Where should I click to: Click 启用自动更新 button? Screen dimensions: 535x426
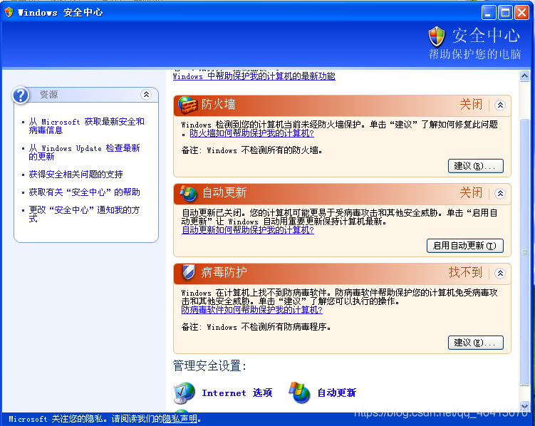coord(464,246)
